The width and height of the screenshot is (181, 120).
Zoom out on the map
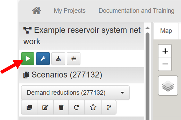[165, 64]
